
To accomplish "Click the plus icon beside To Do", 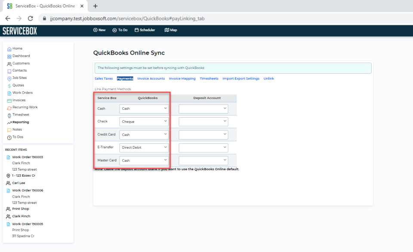I will 114,30.
